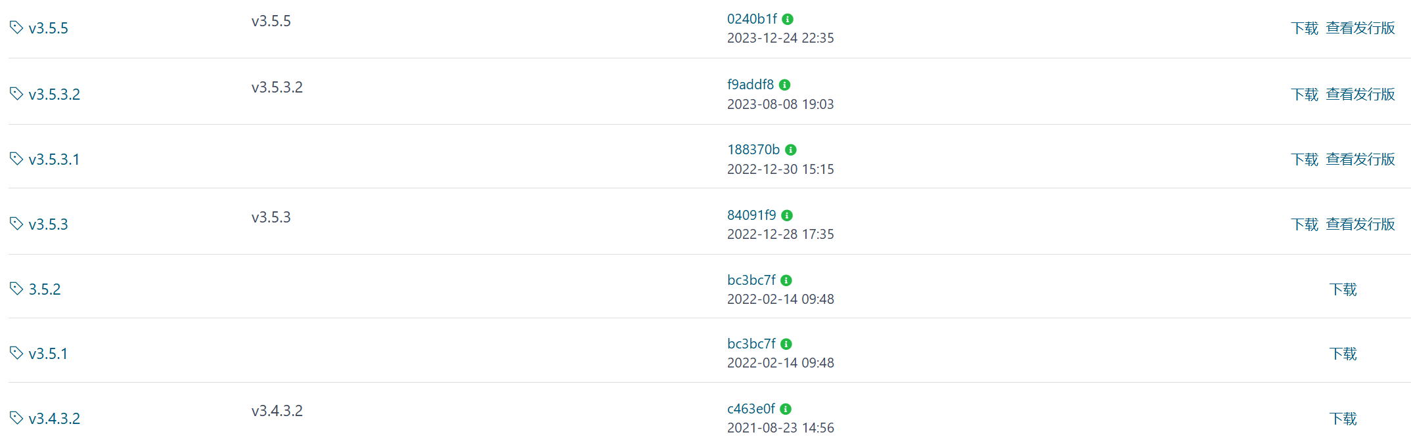The height and width of the screenshot is (443, 1411).
Task: Click the tag icon beside 3.5.2
Action: click(x=16, y=289)
